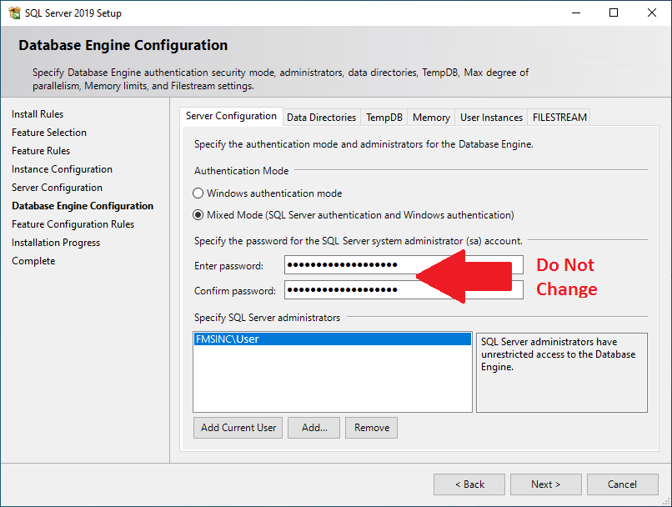Select Feature Selection in the sidebar
Viewport: 672px width, 507px height.
coord(49,132)
